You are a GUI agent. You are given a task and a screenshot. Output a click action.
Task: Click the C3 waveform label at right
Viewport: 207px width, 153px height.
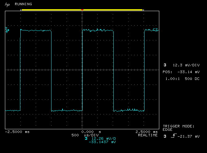[x=155, y=30]
